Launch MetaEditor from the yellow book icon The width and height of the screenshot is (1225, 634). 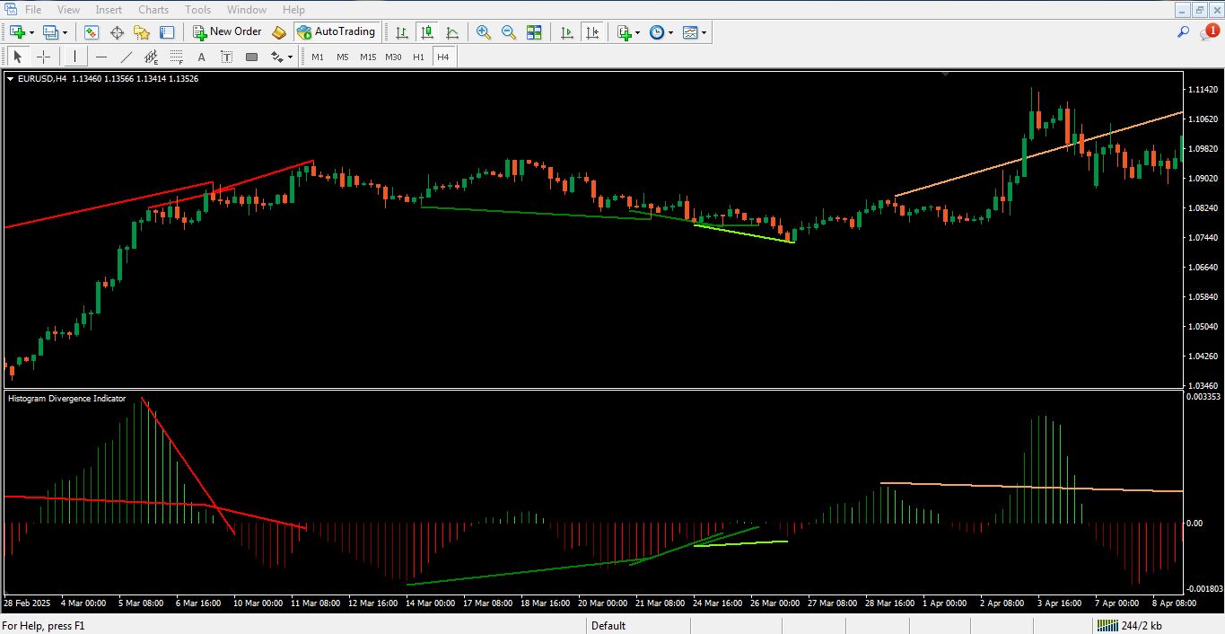pyautogui.click(x=279, y=32)
